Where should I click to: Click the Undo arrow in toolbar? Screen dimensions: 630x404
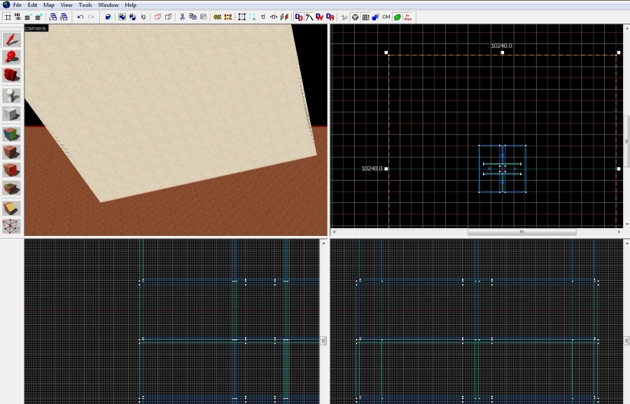coord(80,17)
